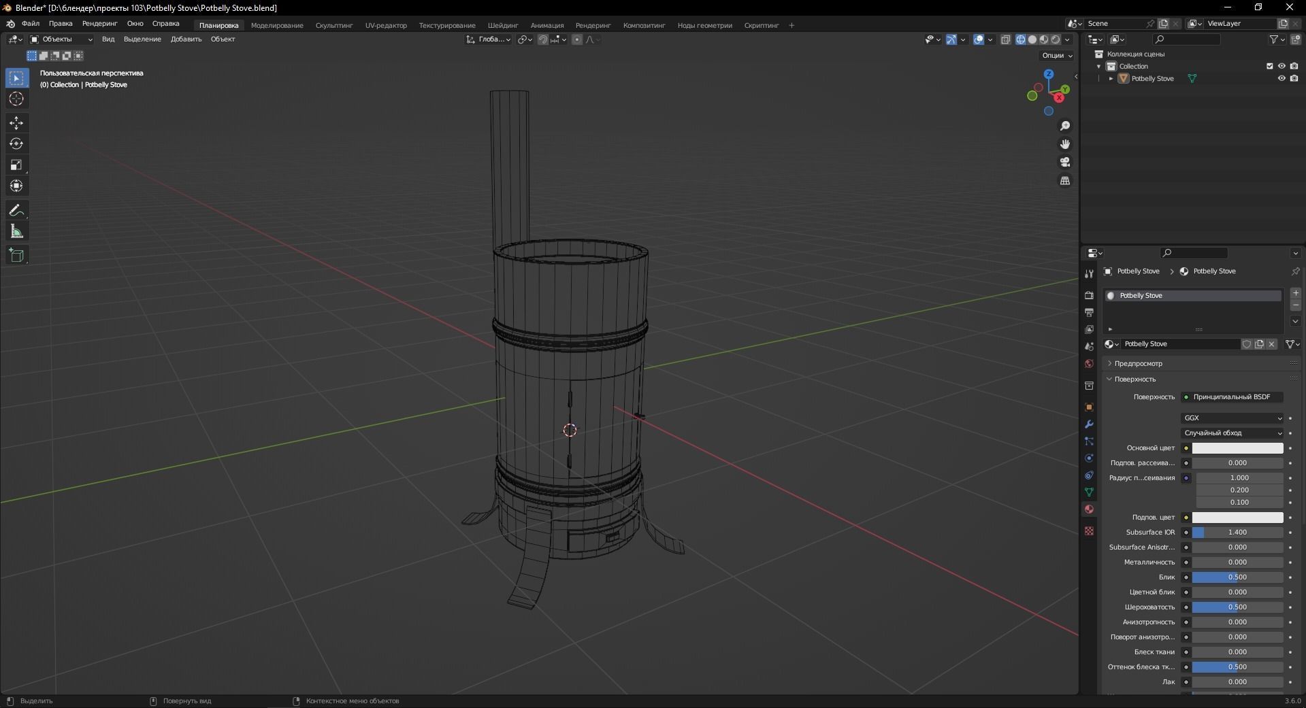Disable Collection in renders via camera icon
The image size is (1306, 708).
coord(1294,66)
